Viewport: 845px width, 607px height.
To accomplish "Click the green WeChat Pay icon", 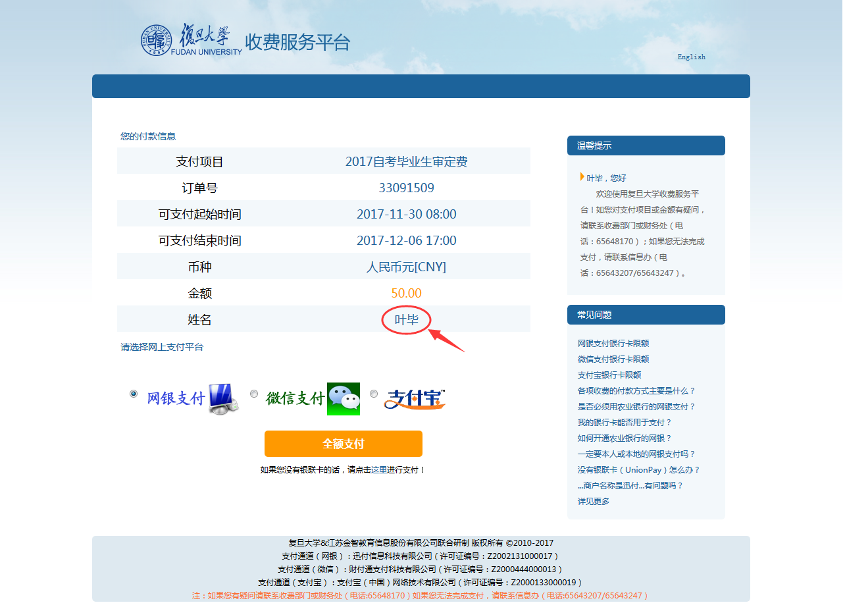I will pyautogui.click(x=344, y=399).
